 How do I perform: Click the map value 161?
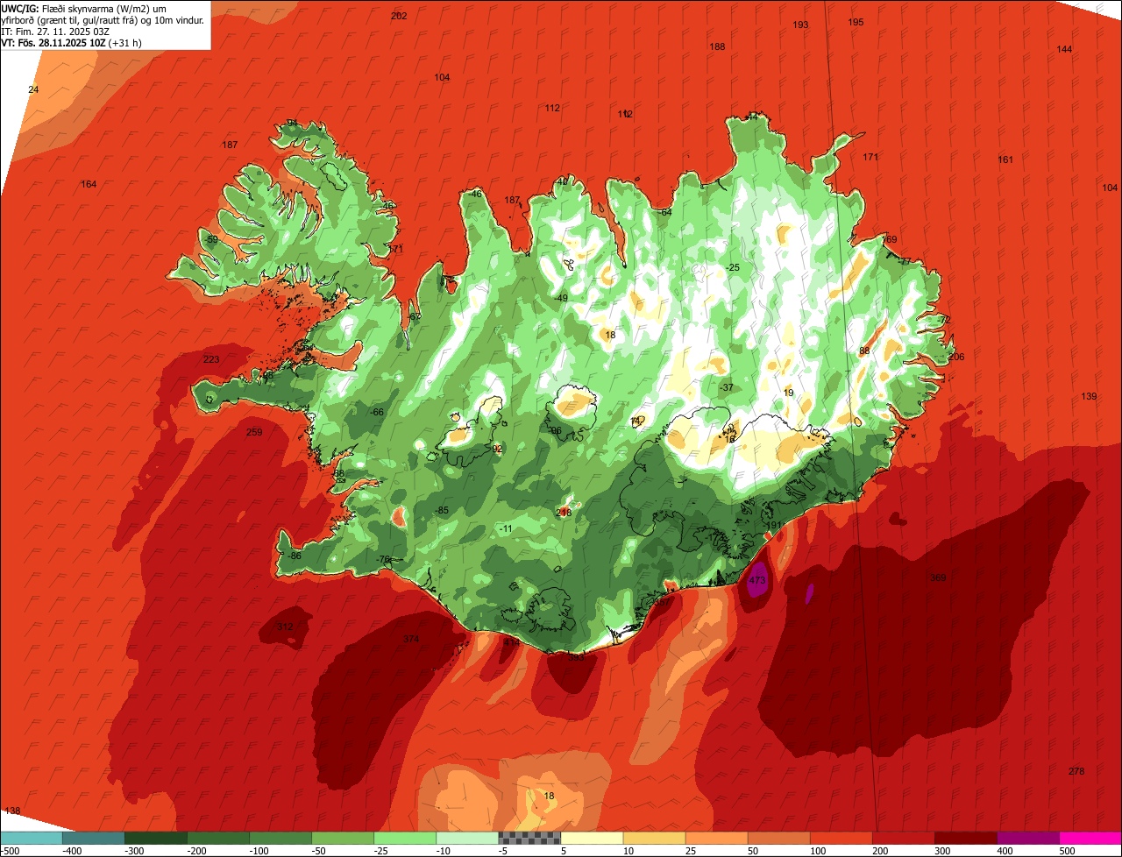[x=1005, y=159]
